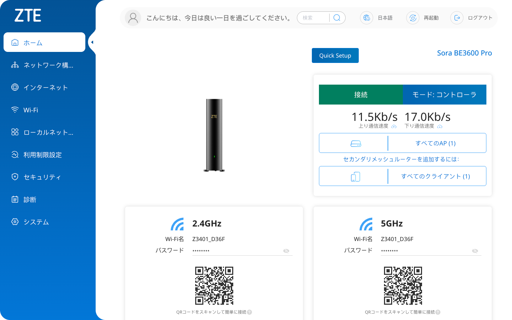Open the インターネット globe icon
The height and width of the screenshot is (320, 512).
pos(15,87)
